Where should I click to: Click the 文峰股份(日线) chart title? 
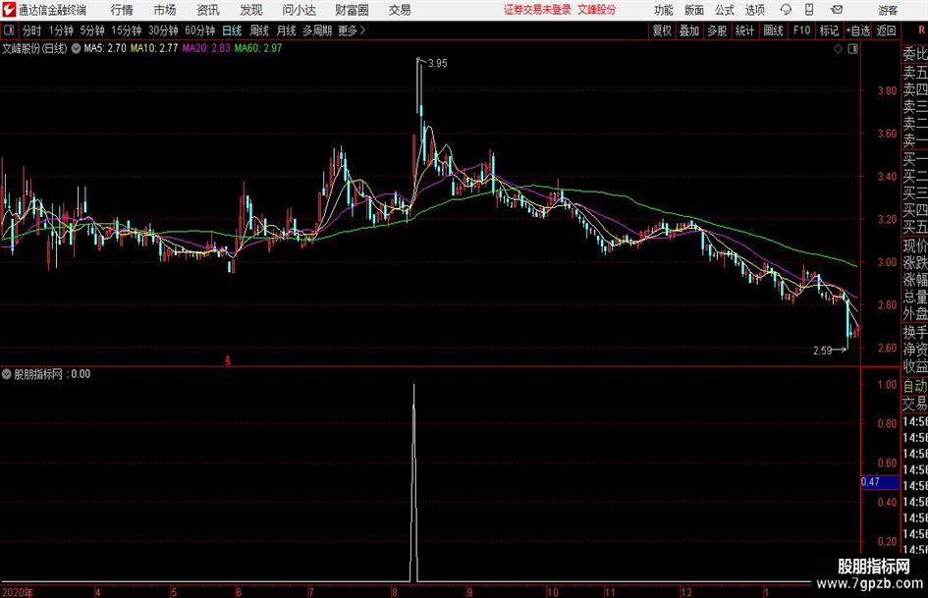coord(34,48)
